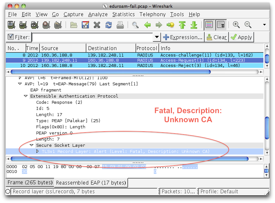Sort by the Time column header
The height and width of the screenshot is (203, 275).
tap(32, 48)
